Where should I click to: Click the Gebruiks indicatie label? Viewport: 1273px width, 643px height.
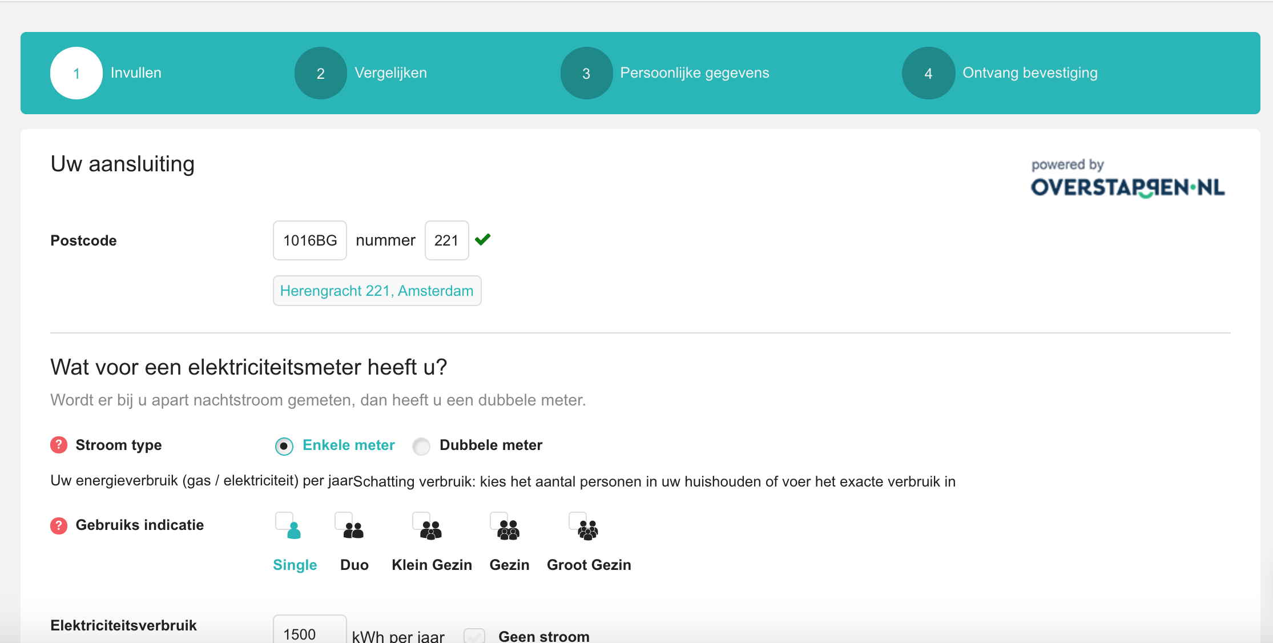140,525
